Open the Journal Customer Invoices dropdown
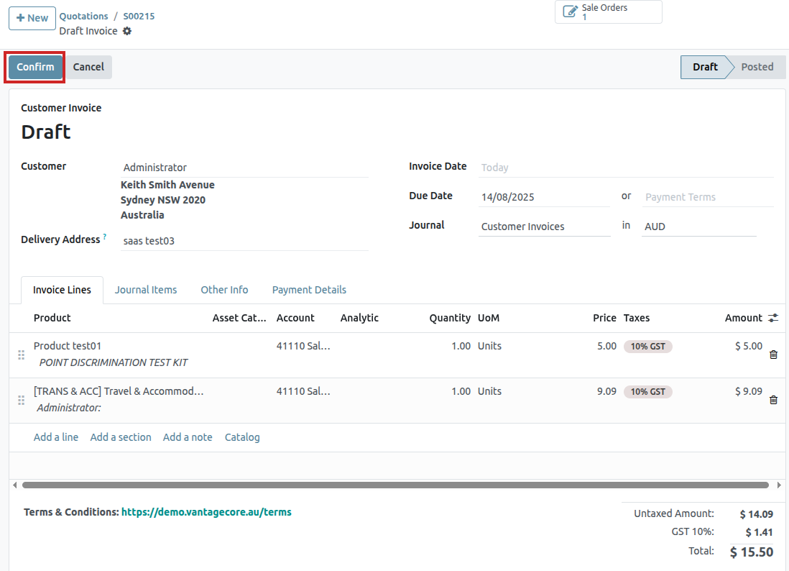This screenshot has width=789, height=571. click(x=543, y=227)
